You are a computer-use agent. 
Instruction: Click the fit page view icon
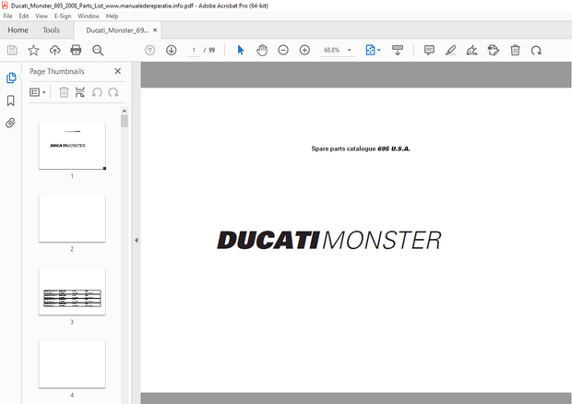coord(370,51)
